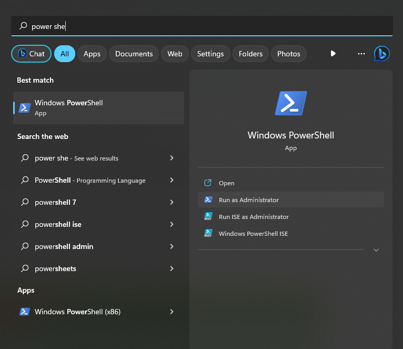Viewport: 403px width, 349px height.
Task: Click the Windows PowerShell (x86) app icon
Action: [x=24, y=312]
